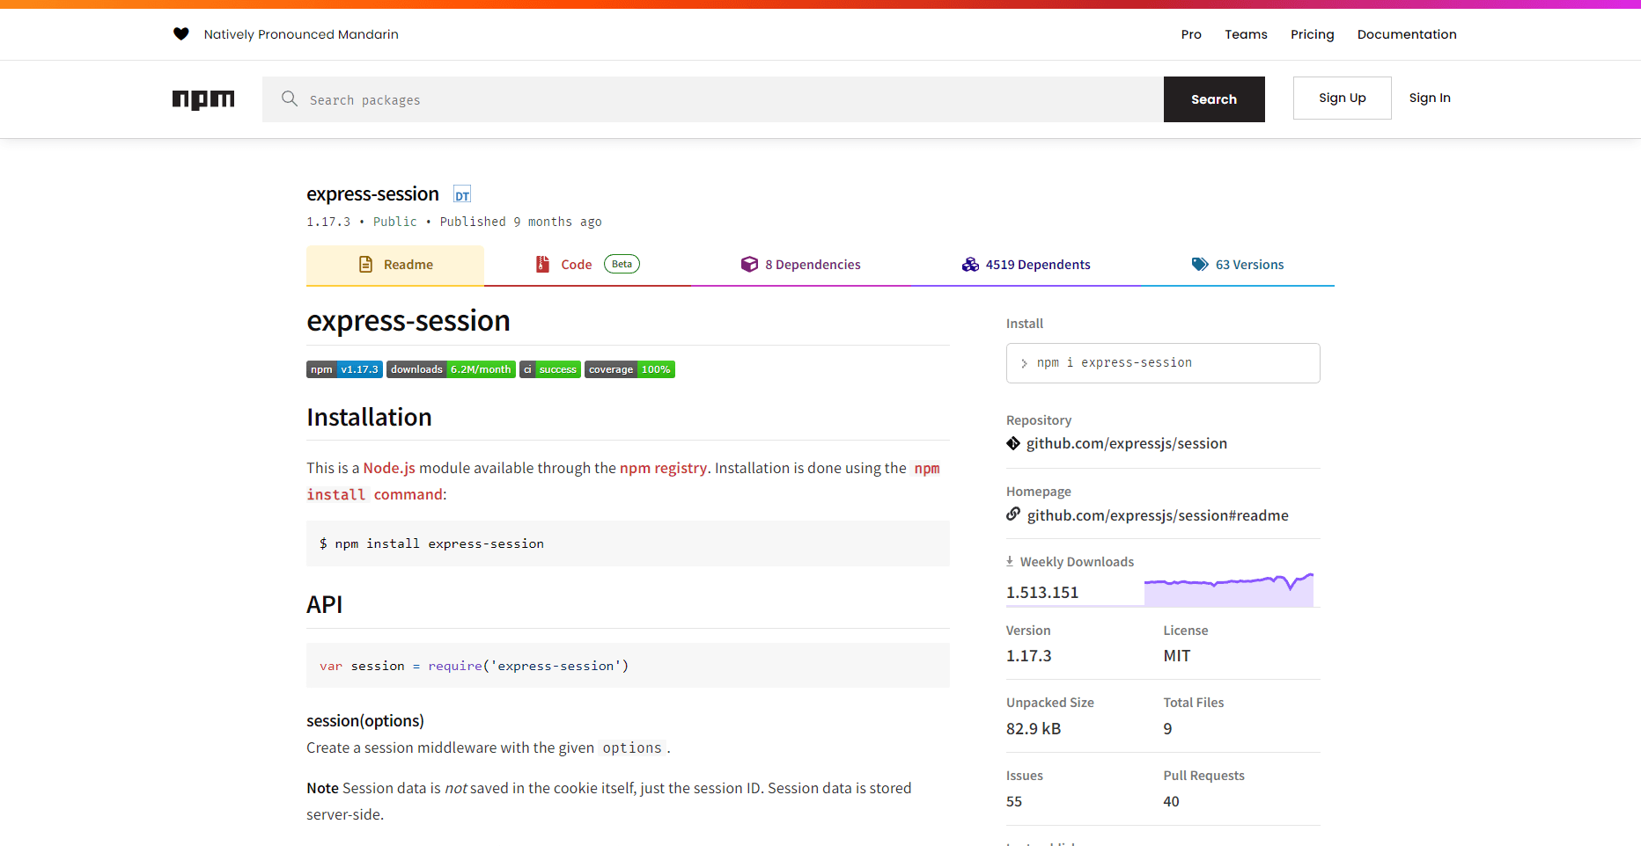Click the coverage 100% badge
Image resolution: width=1641 pixels, height=846 pixels.
629,369
